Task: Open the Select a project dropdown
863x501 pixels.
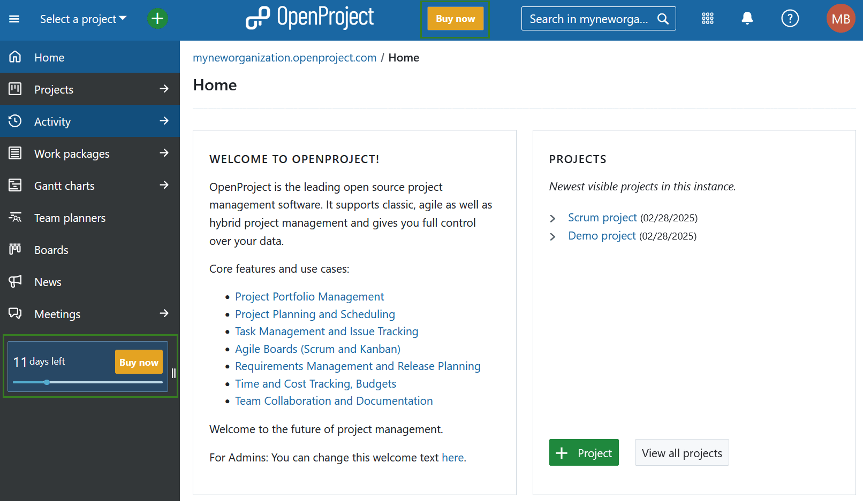Action: (x=82, y=18)
